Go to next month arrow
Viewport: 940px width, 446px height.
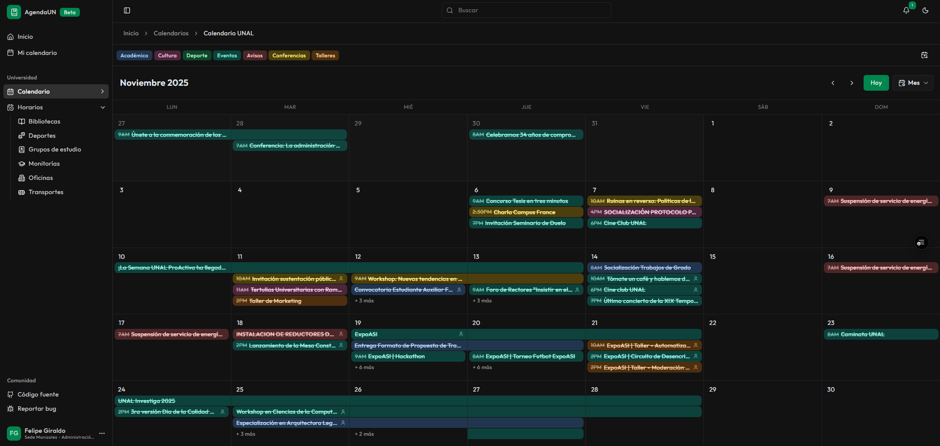coord(852,83)
